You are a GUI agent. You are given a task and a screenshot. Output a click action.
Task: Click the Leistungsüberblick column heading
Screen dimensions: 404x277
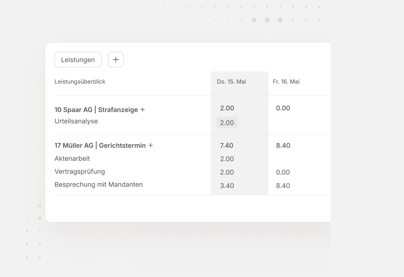[80, 82]
